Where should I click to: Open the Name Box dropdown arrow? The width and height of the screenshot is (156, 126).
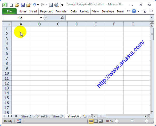point(41,18)
